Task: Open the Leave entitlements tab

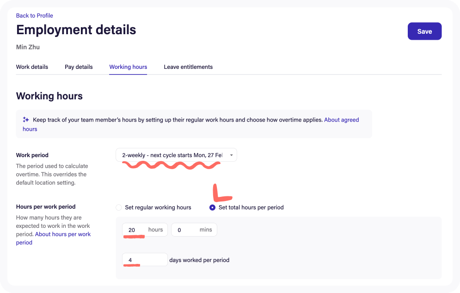Action: pyautogui.click(x=188, y=67)
